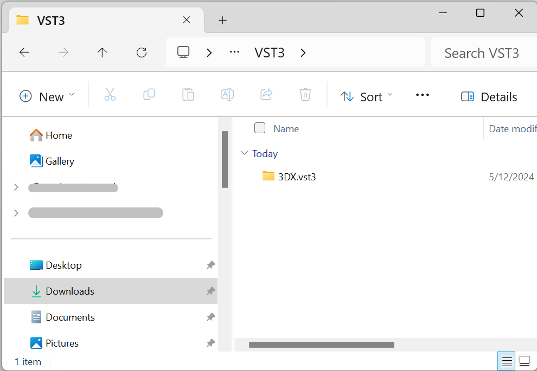The image size is (537, 371).
Task: Collapse the Today group
Action: (244, 154)
